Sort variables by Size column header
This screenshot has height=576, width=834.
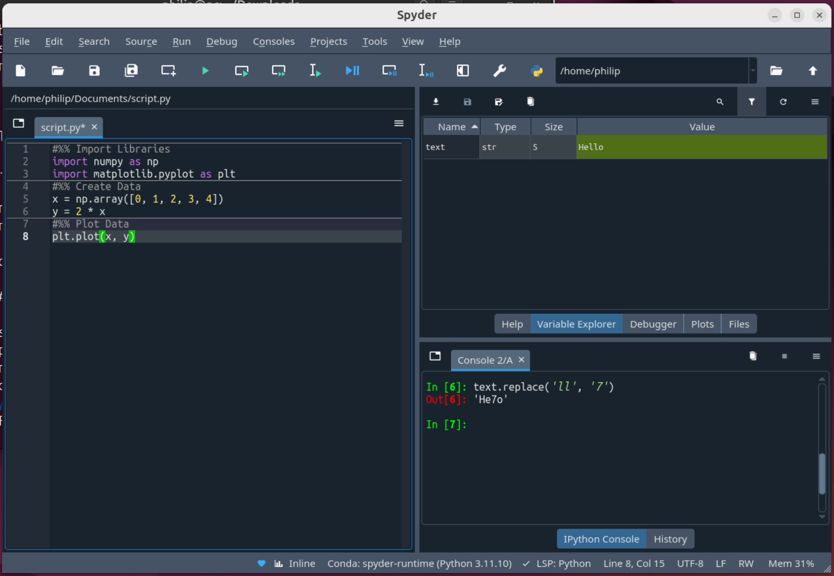(553, 126)
